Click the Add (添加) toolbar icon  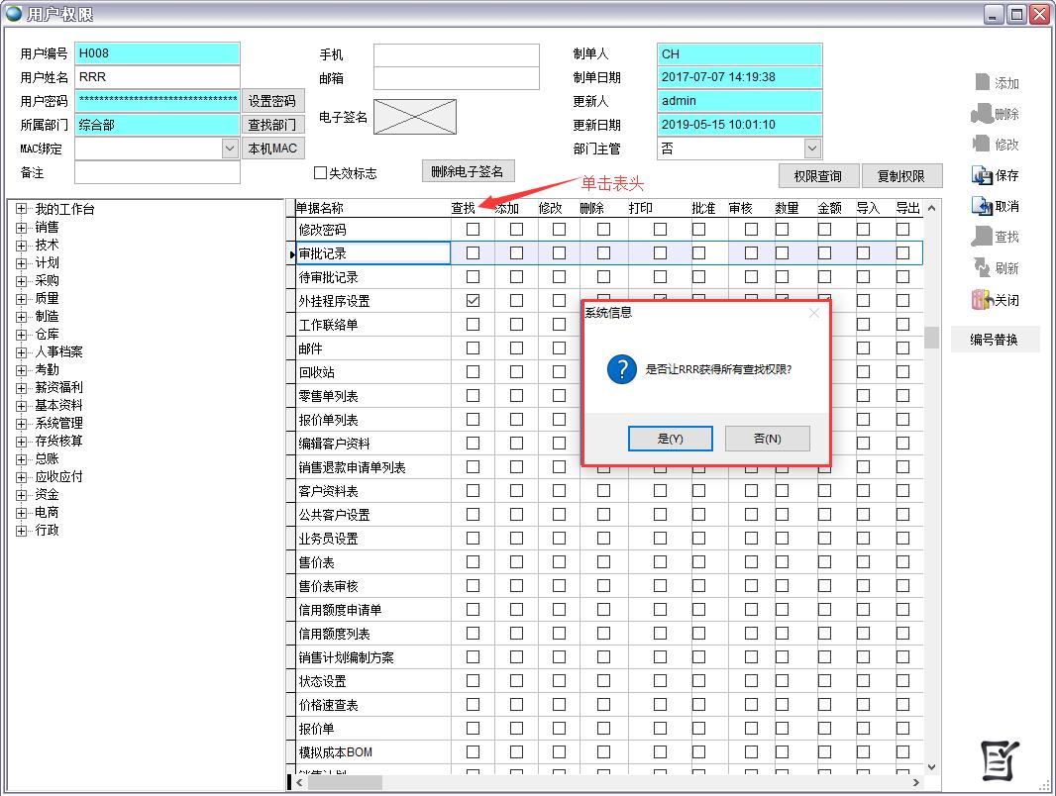(983, 83)
